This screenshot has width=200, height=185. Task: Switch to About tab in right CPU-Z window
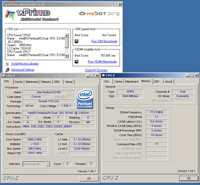tap(169, 82)
